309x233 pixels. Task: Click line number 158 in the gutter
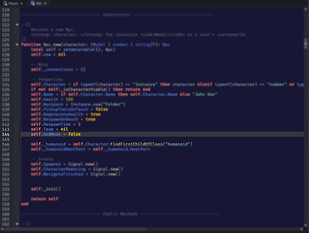[x=6, y=204]
